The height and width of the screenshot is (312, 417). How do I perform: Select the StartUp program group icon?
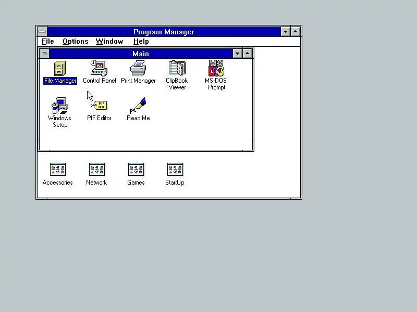click(x=175, y=170)
